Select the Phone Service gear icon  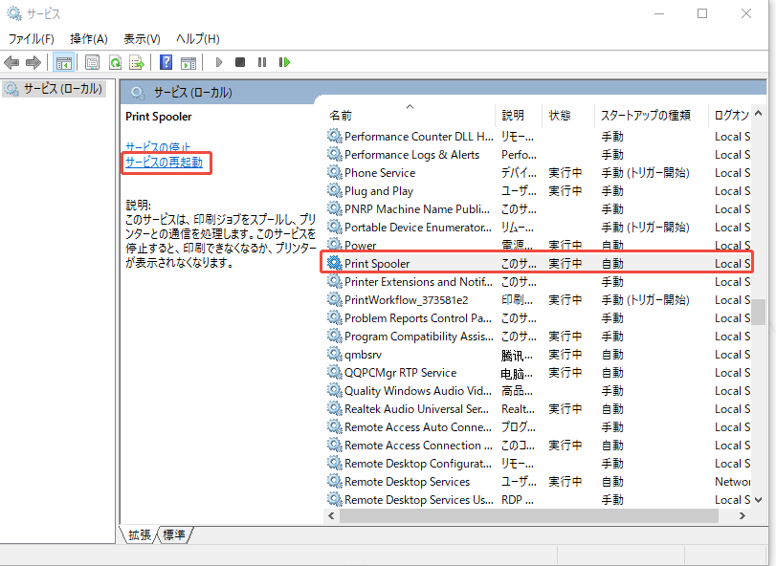pos(335,172)
